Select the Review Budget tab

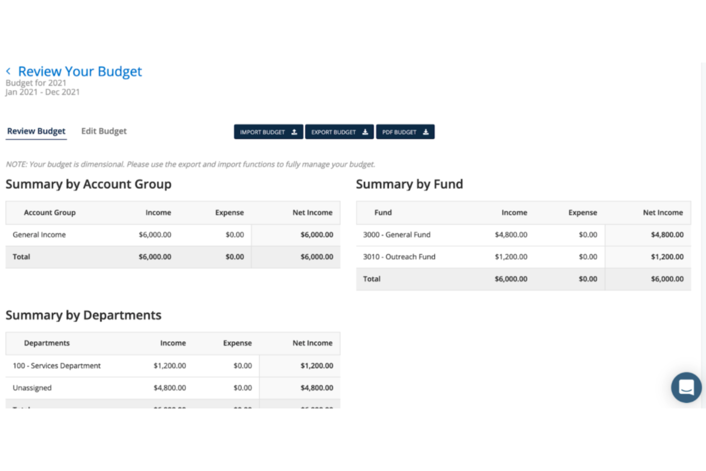point(36,131)
